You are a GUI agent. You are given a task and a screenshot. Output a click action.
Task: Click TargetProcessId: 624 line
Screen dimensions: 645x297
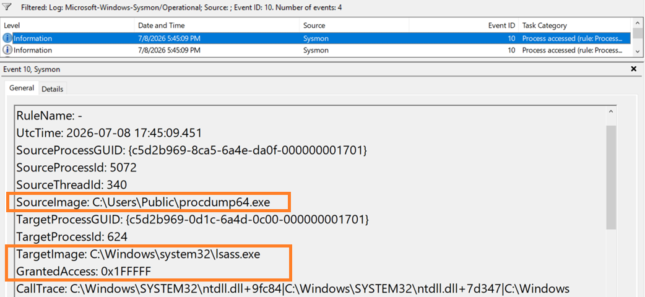pyautogui.click(x=72, y=238)
